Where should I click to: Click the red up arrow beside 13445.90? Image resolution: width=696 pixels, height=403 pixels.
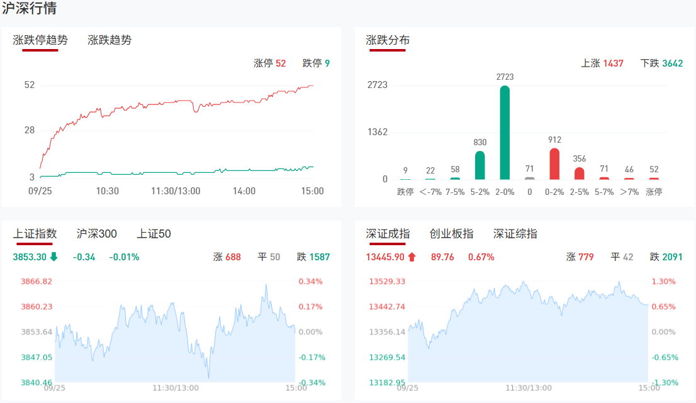pyautogui.click(x=412, y=257)
